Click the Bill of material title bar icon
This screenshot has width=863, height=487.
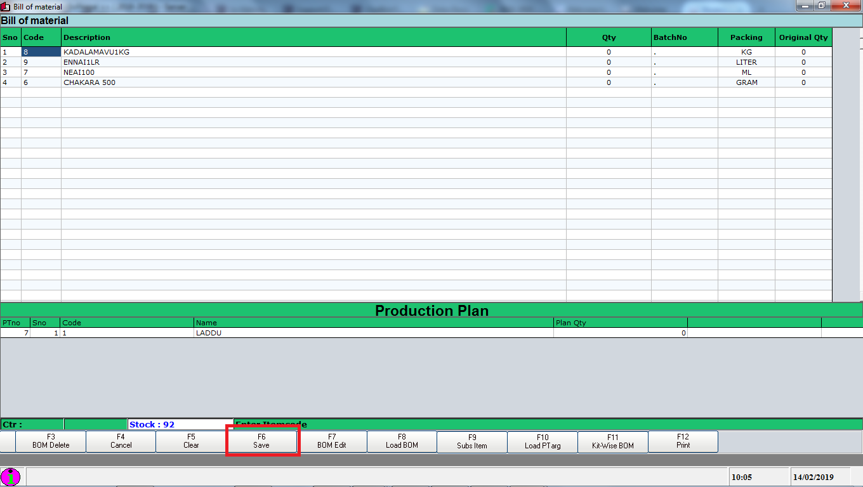pyautogui.click(x=6, y=6)
